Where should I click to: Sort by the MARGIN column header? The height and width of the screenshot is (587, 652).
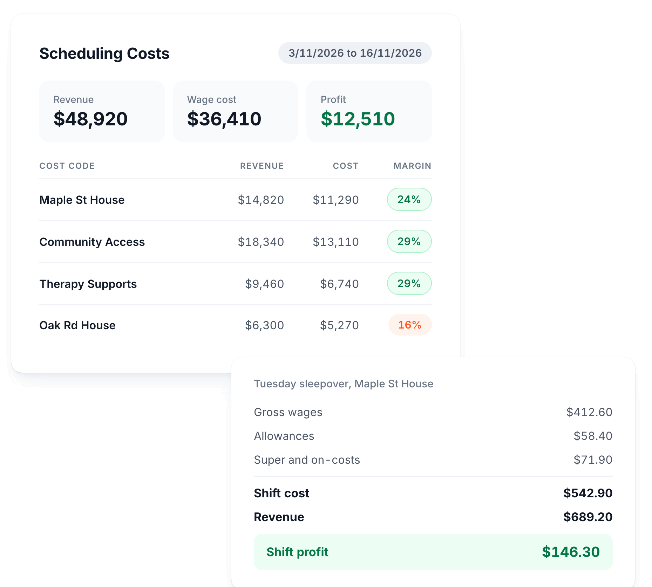pyautogui.click(x=412, y=166)
